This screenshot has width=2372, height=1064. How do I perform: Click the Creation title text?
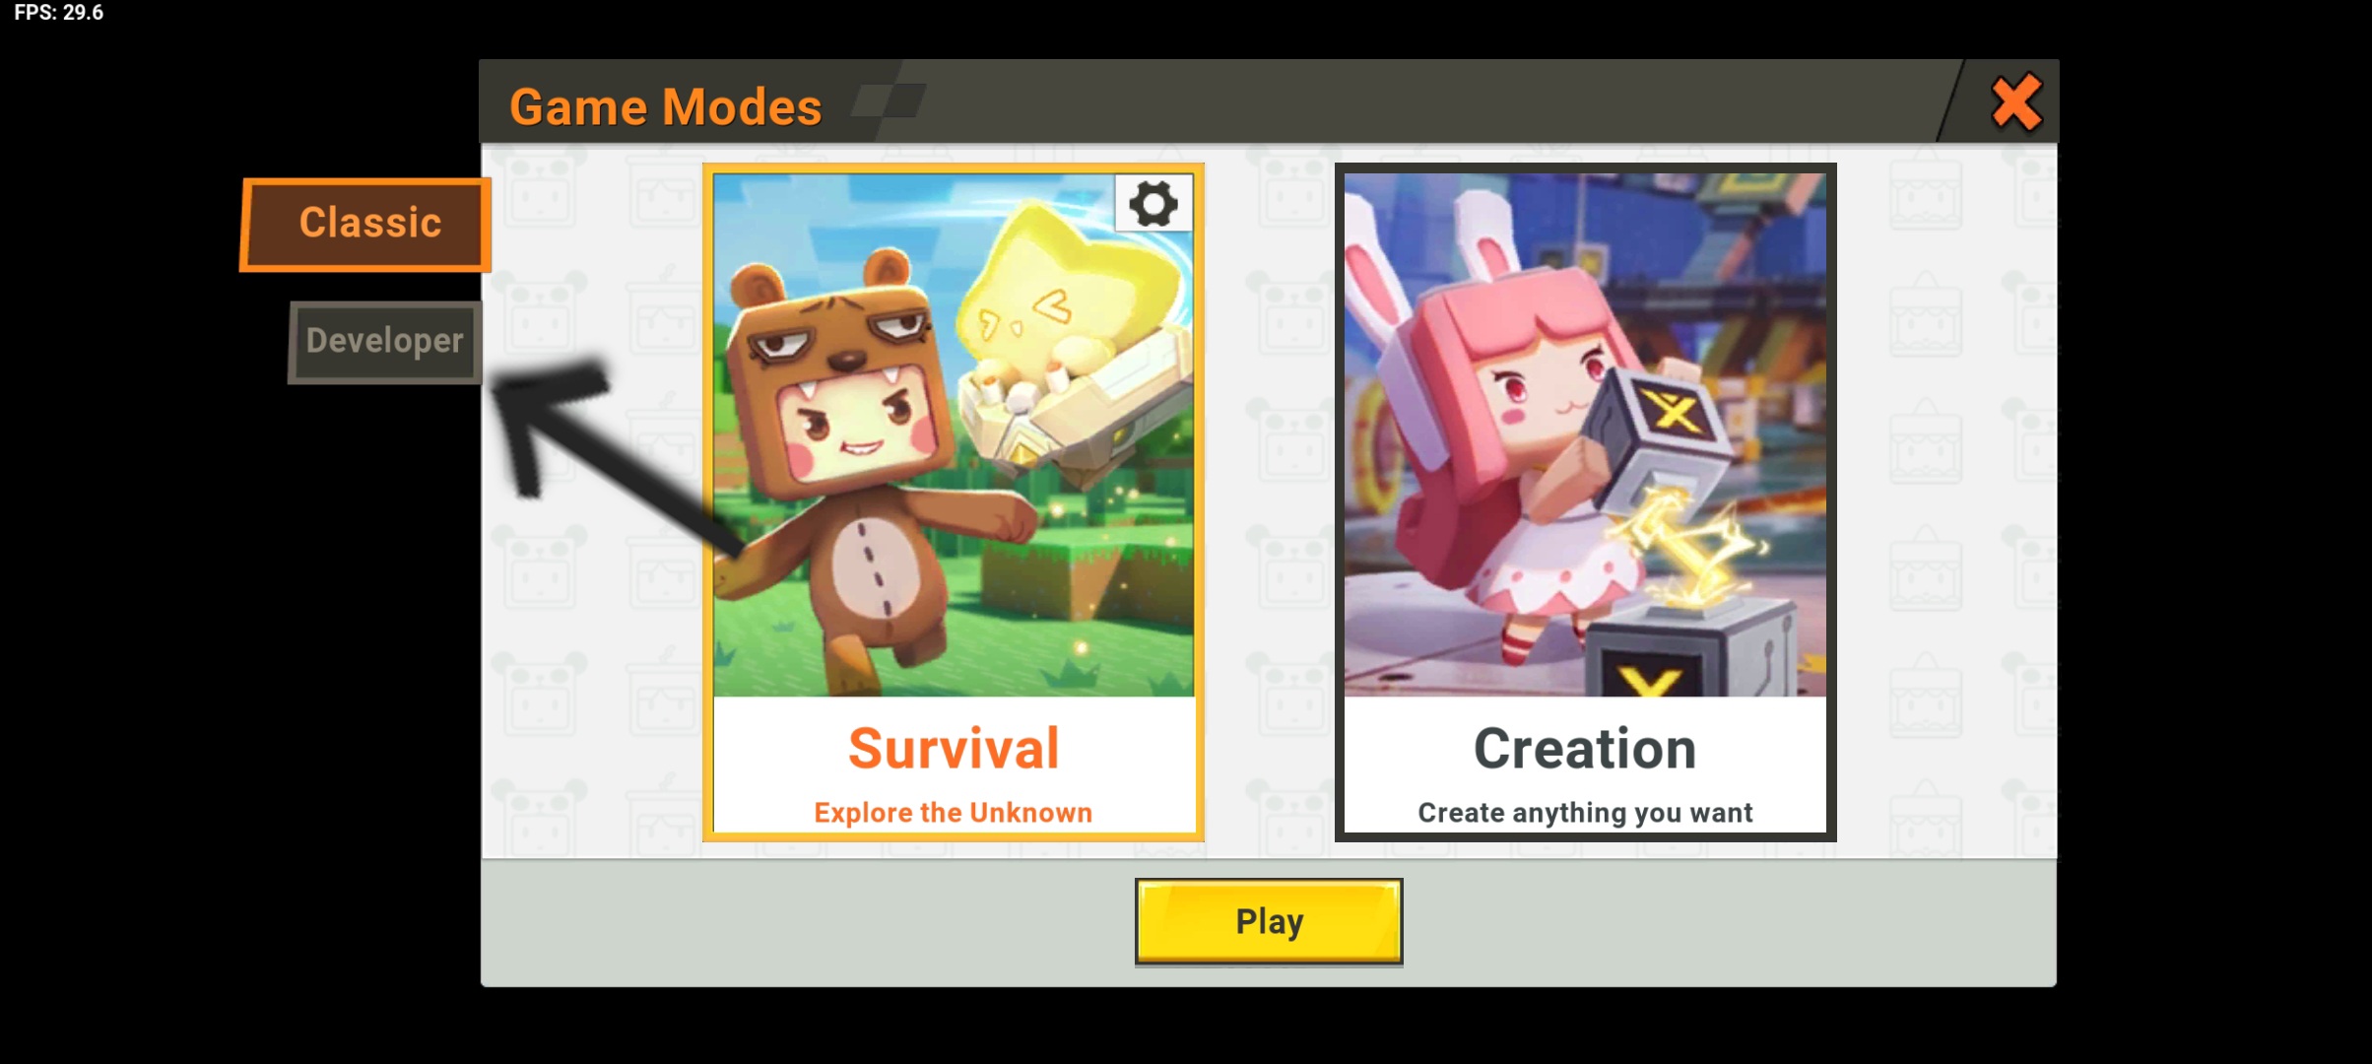click(1585, 748)
